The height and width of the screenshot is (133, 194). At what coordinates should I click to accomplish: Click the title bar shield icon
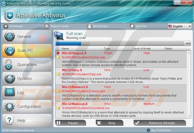[x=4, y=4]
